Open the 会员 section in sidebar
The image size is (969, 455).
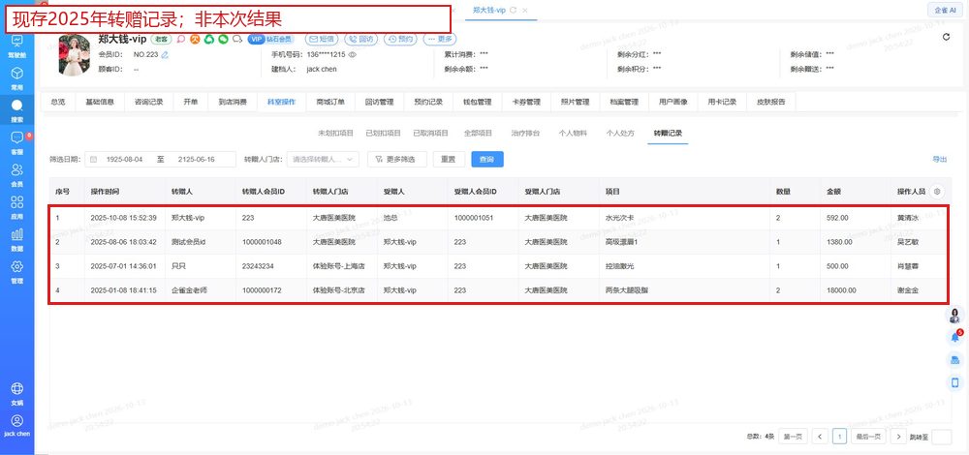[16, 174]
